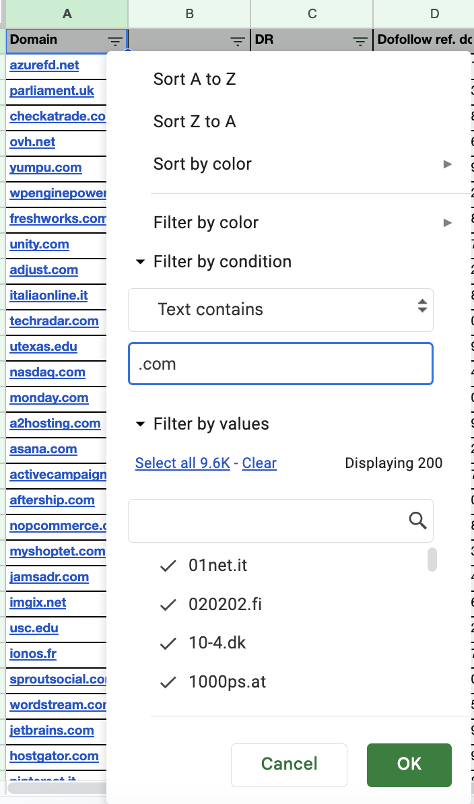Click the Displaying 200 label
This screenshot has width=474, height=804.
(x=394, y=463)
